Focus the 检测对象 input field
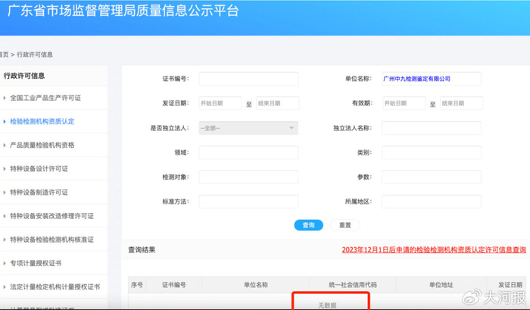Image resolution: width=530 pixels, height=310 pixels. [x=248, y=177]
